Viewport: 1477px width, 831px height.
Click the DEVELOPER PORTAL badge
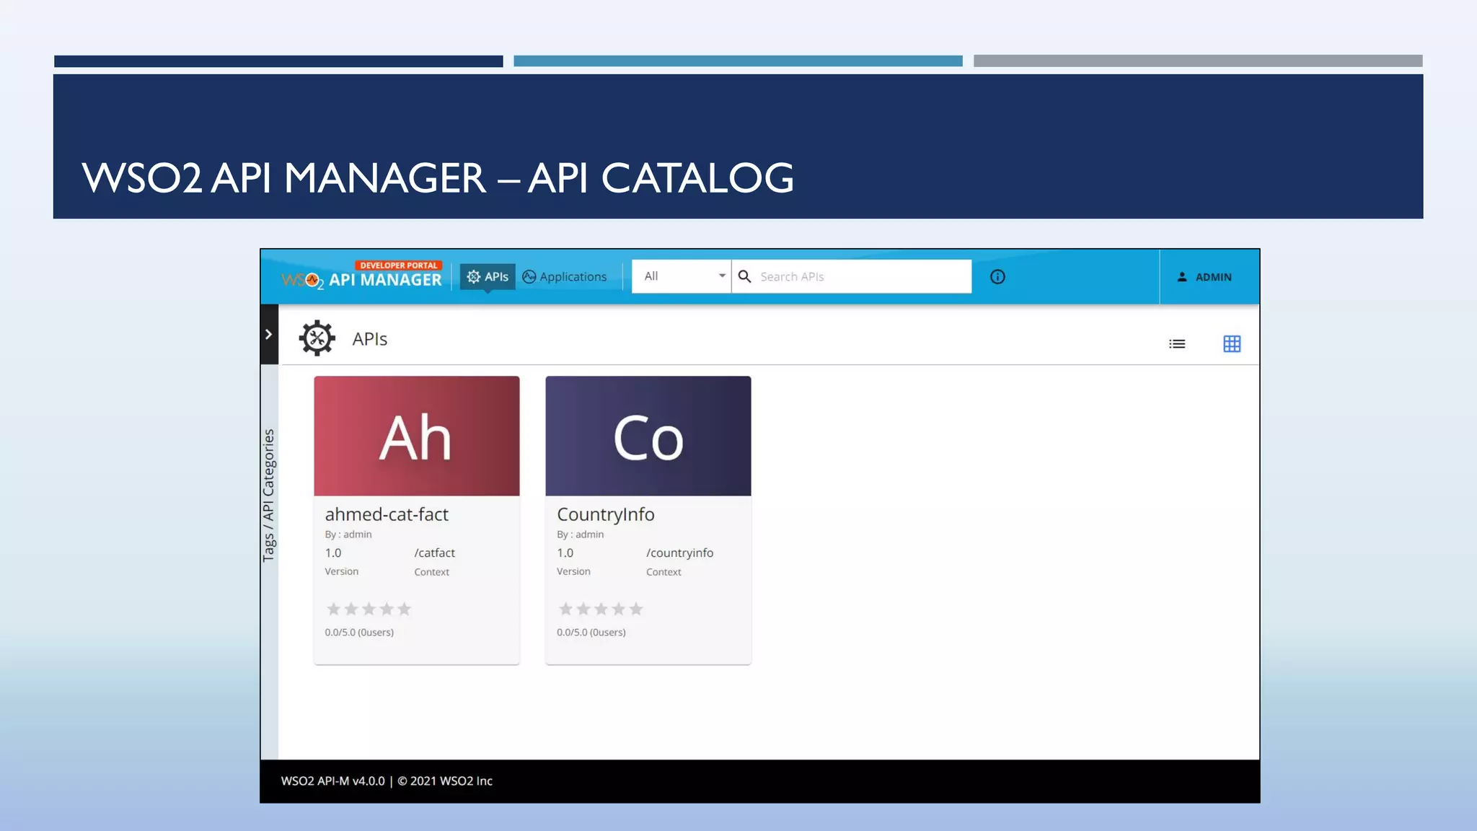tap(399, 265)
